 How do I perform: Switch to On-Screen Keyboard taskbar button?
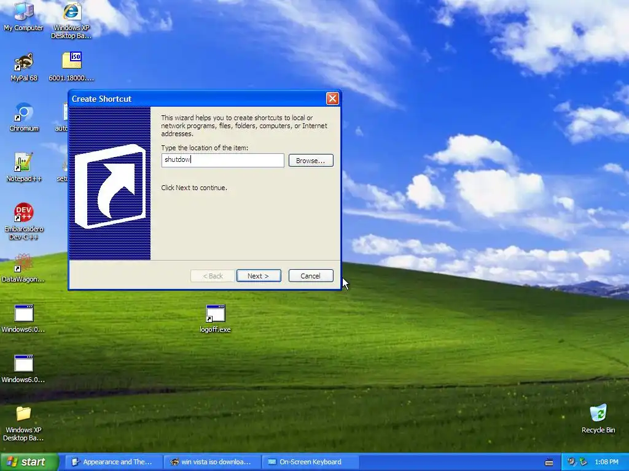coord(311,462)
